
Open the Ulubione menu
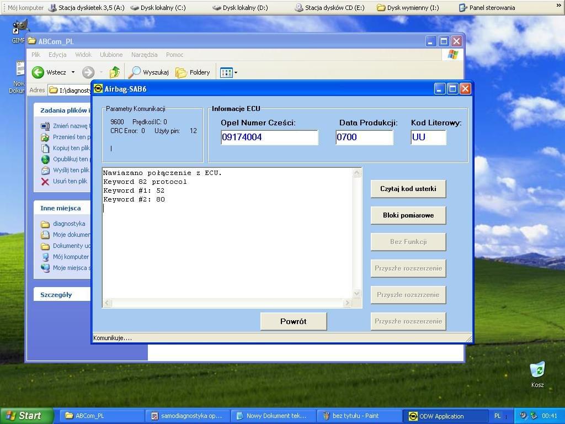(x=111, y=55)
